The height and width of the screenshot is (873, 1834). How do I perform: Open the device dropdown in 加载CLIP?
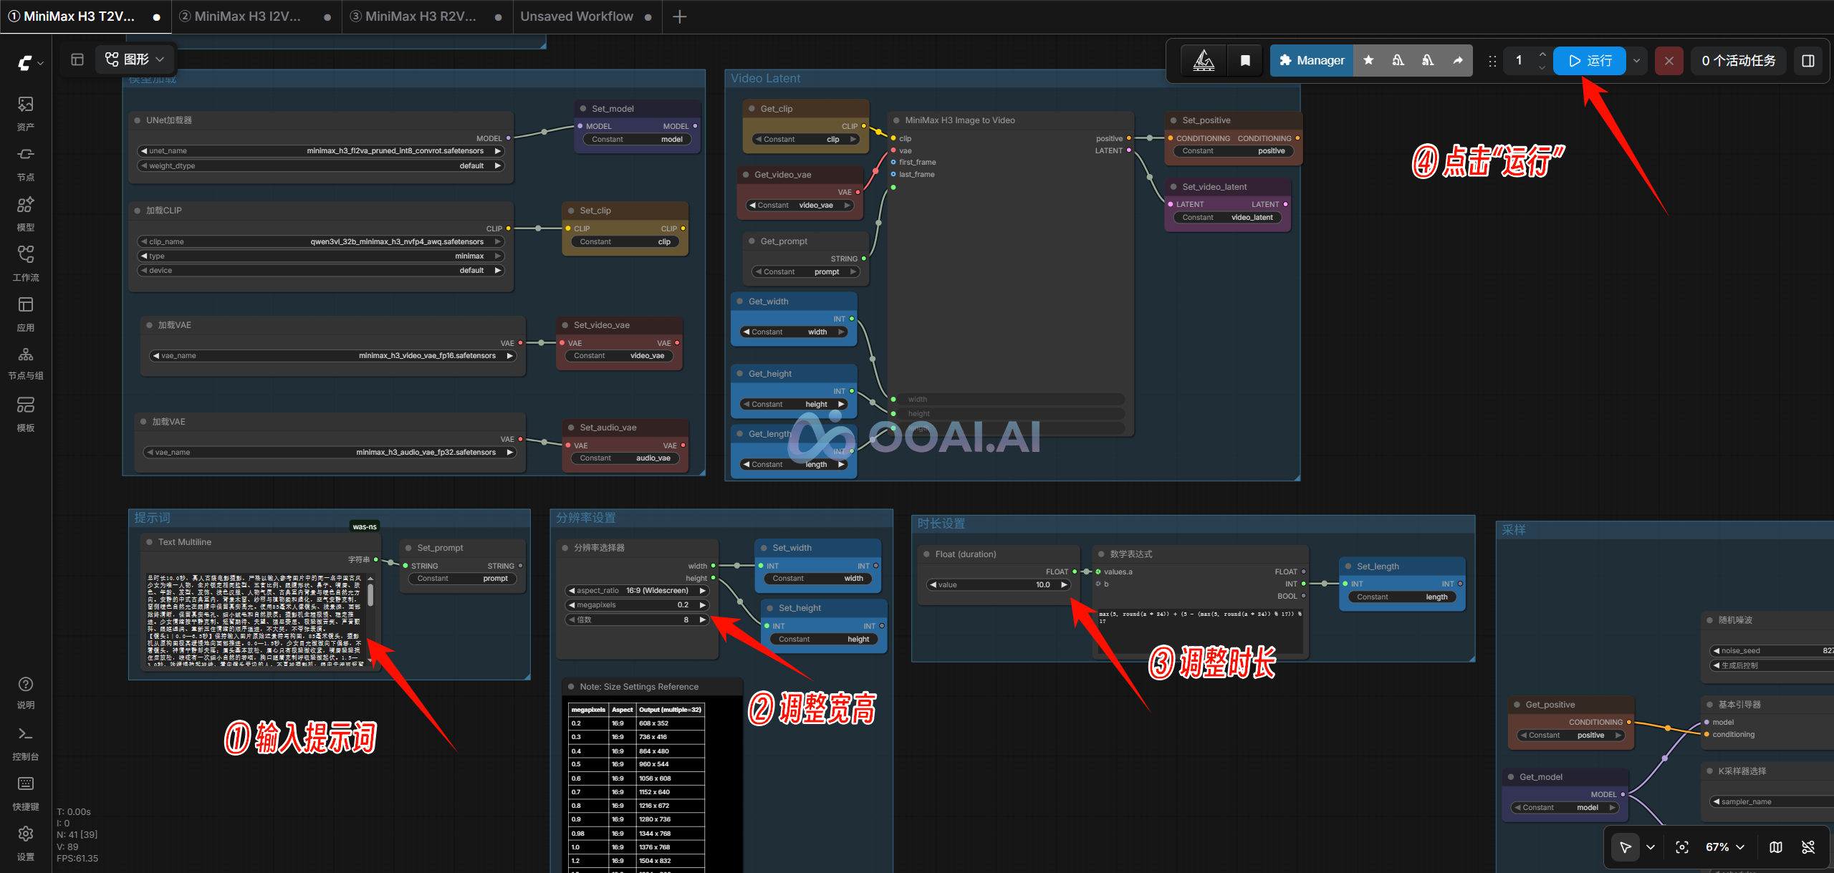pos(321,271)
